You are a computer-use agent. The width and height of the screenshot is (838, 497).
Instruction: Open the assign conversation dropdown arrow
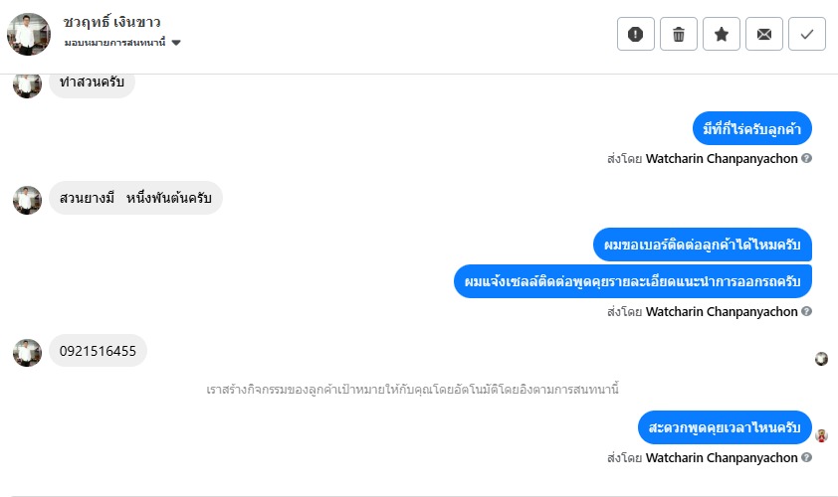point(176,43)
